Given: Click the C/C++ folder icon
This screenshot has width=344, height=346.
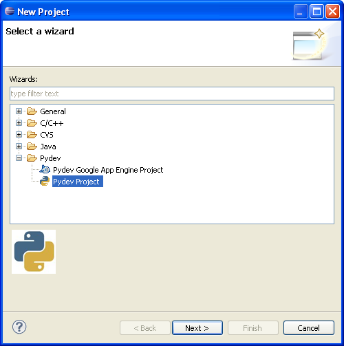Looking at the screenshot, I should click(32, 123).
